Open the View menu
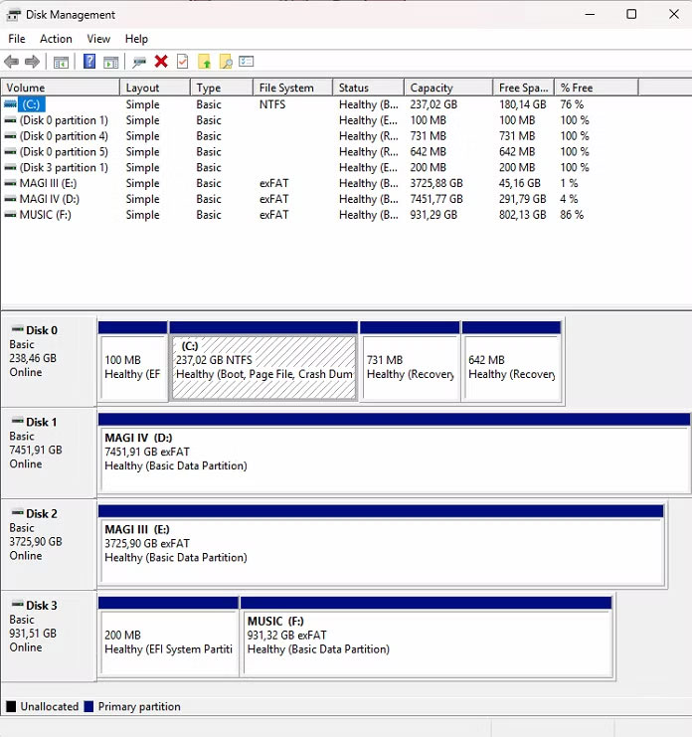This screenshot has height=737, width=692. (x=98, y=39)
